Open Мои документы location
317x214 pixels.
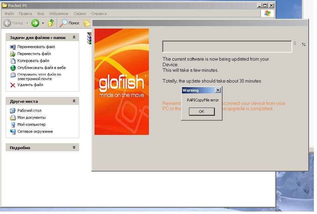(x=31, y=117)
